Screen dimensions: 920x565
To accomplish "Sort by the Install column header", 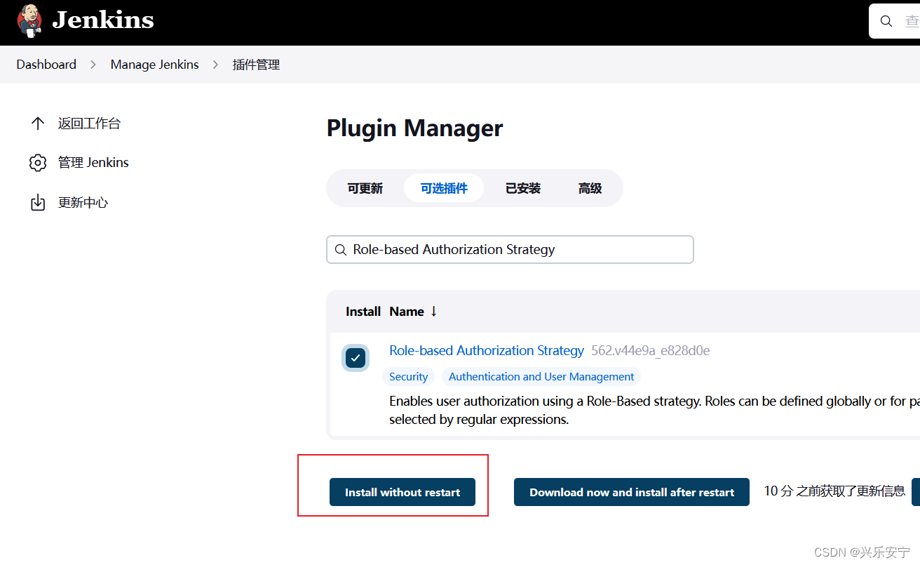I will (363, 312).
